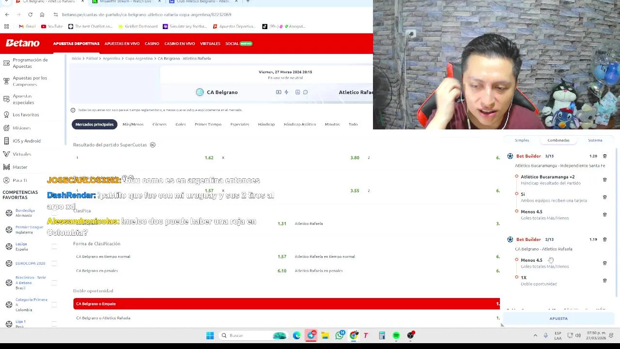Deselect the highlighted CA Belgrano o Empate
The image size is (620, 349).
click(x=287, y=304)
